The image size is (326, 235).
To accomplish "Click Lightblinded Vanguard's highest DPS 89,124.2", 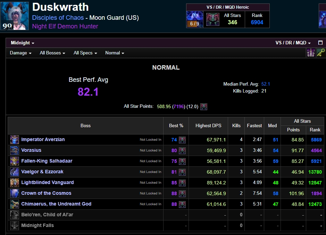I will click(x=216, y=183).
